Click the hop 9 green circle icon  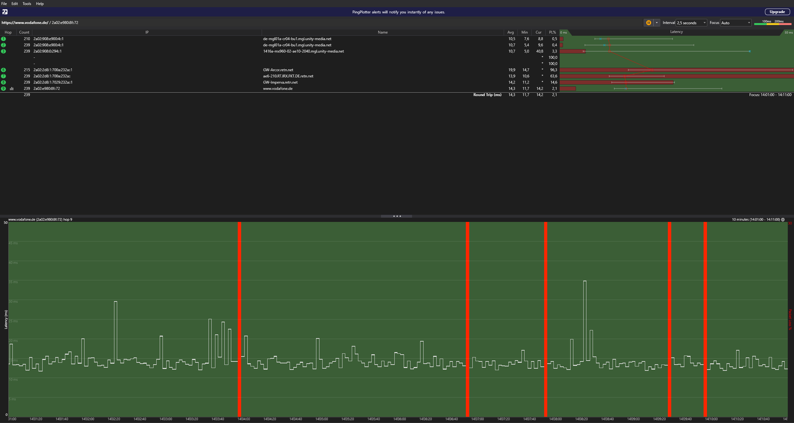(x=3, y=89)
